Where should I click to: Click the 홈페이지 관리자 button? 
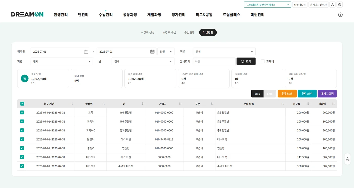(x=318, y=5)
